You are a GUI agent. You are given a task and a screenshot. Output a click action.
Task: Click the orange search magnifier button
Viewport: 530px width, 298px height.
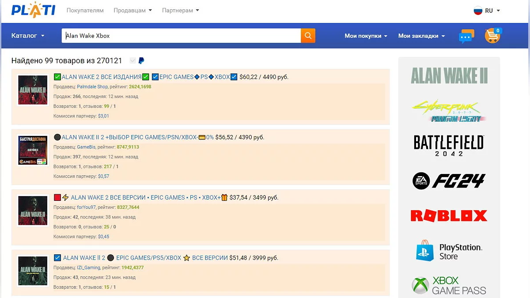point(308,36)
